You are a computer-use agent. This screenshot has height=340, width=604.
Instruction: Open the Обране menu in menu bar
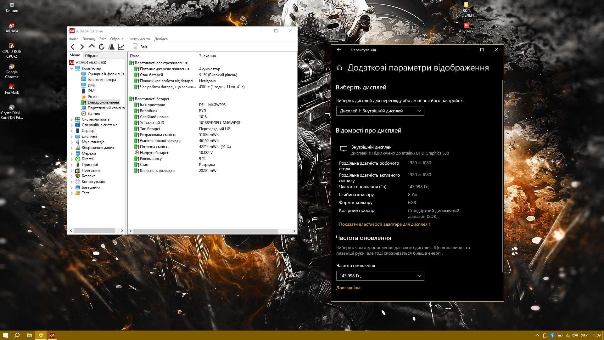coord(117,39)
